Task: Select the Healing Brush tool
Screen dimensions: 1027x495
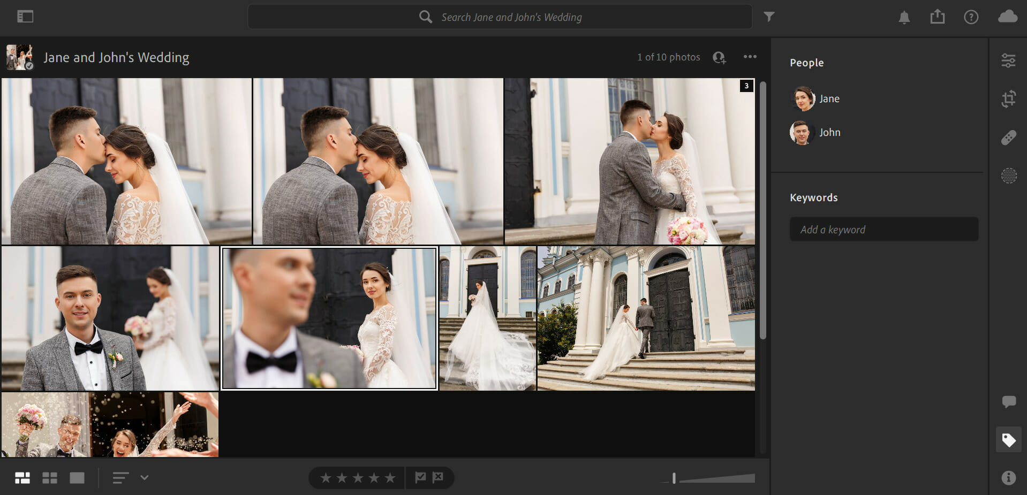Action: (1008, 138)
